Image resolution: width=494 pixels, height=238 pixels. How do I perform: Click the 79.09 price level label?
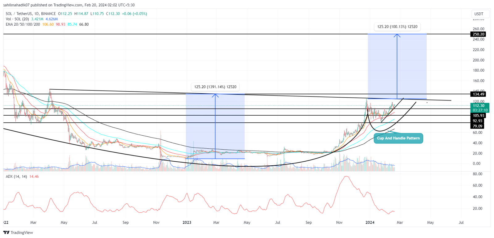coord(477,126)
